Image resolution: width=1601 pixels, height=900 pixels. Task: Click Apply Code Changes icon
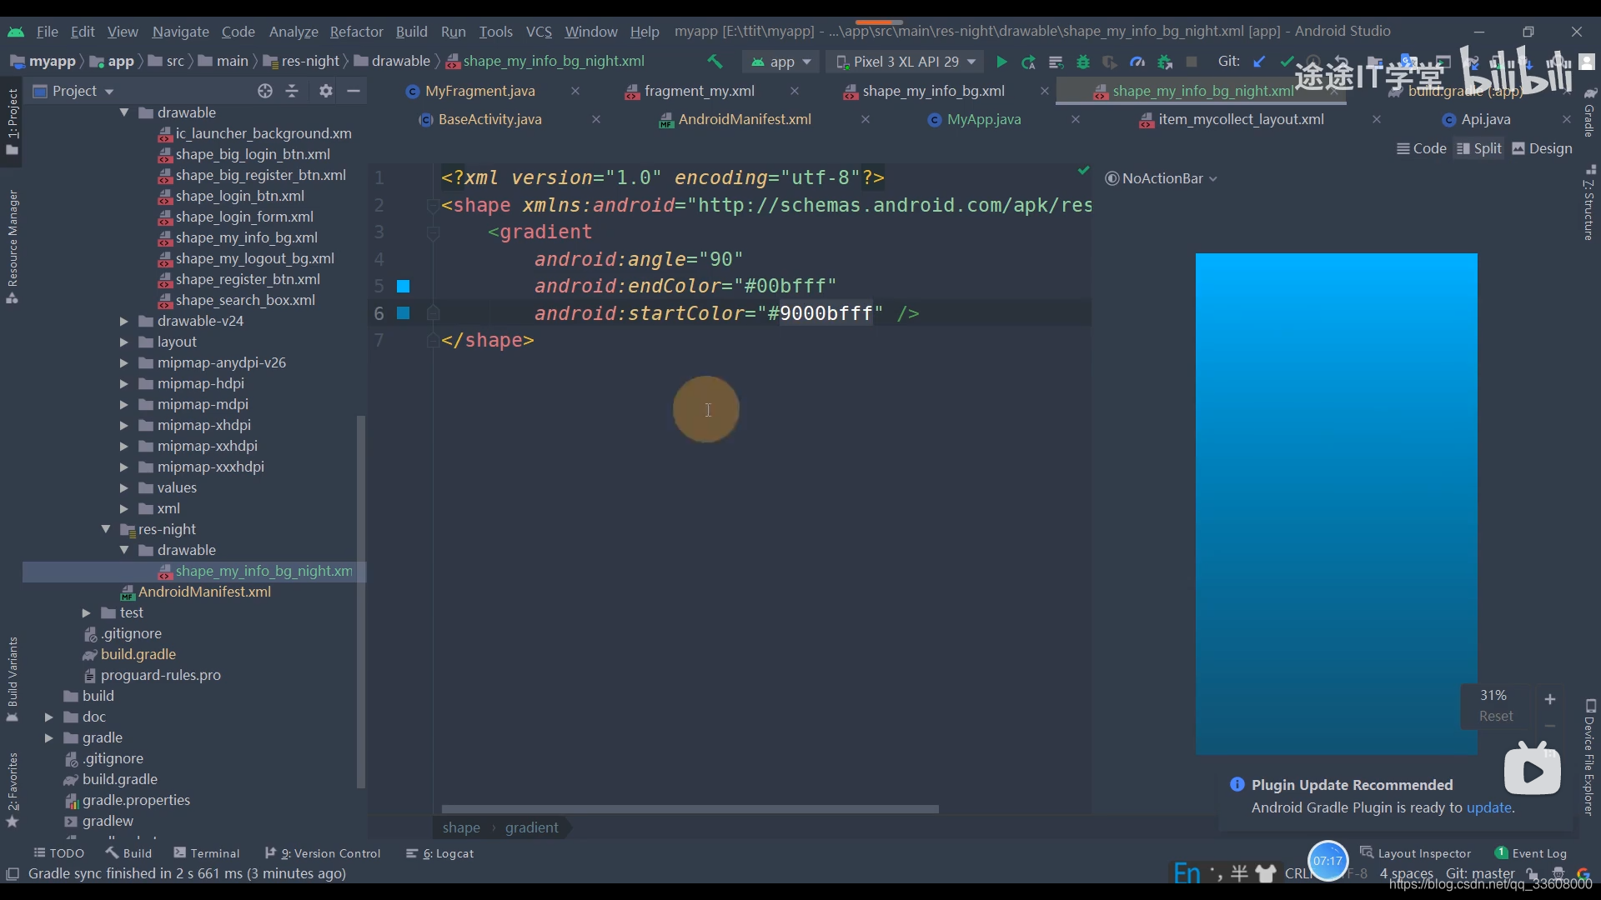click(1056, 62)
